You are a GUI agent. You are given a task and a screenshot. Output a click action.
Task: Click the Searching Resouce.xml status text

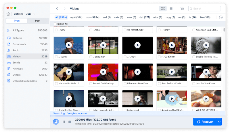70,113
